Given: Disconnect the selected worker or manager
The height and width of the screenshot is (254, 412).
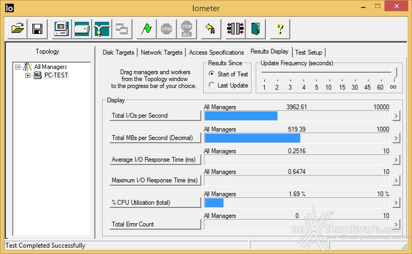Looking at the screenshot, I should point(235,29).
